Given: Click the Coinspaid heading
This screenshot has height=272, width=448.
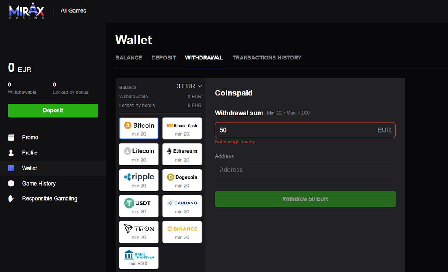Looking at the screenshot, I should pyautogui.click(x=234, y=93).
